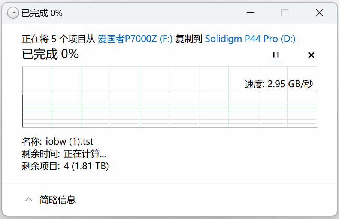Screen dimensions: 339x219
Task: Cancel the copy with the X button
Action: tap(311, 55)
